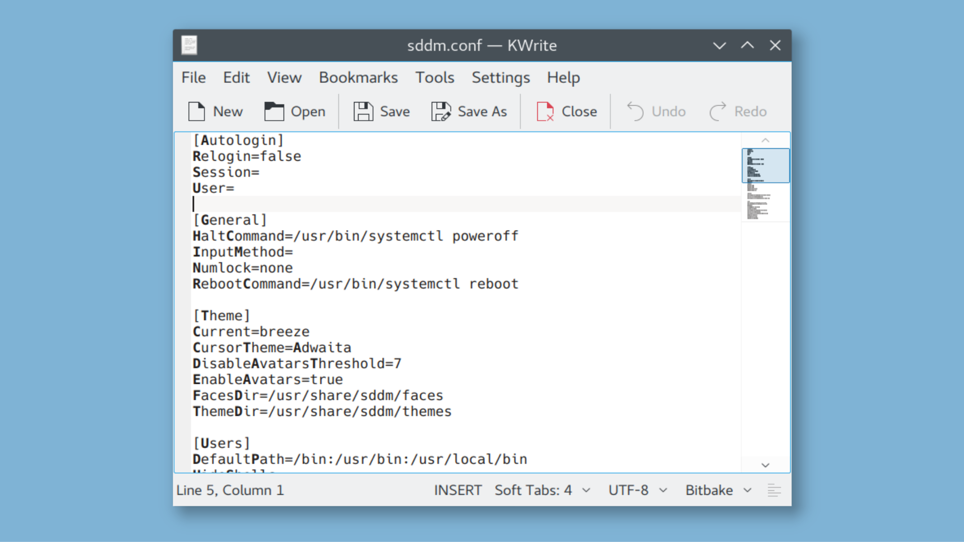Open the Help menu
Screen dimensions: 964x542
coord(563,78)
